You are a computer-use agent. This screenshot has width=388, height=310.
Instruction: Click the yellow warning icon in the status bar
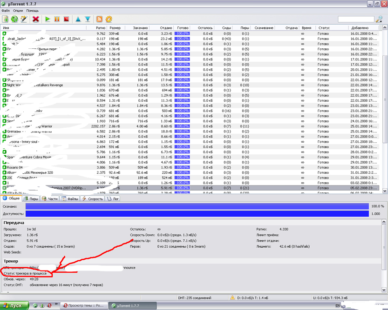tap(232, 297)
